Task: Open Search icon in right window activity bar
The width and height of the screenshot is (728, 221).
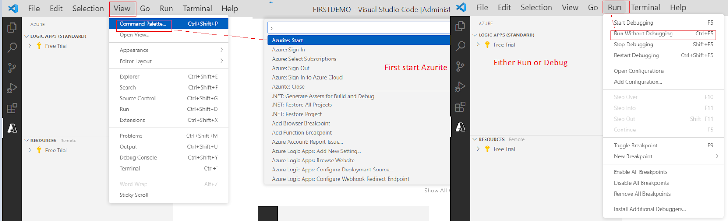Action: tap(460, 46)
